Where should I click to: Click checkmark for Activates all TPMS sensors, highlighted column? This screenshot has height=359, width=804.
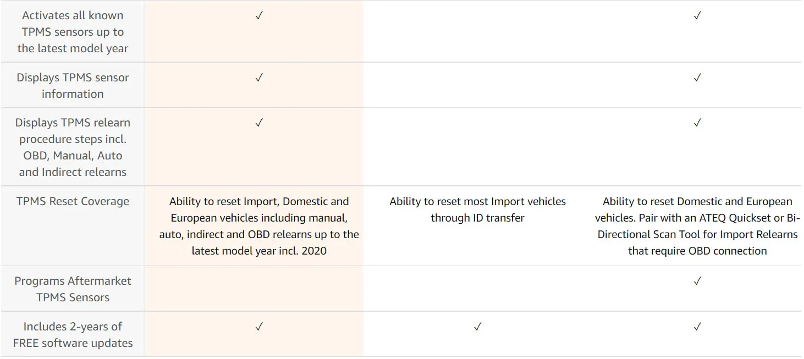259,15
